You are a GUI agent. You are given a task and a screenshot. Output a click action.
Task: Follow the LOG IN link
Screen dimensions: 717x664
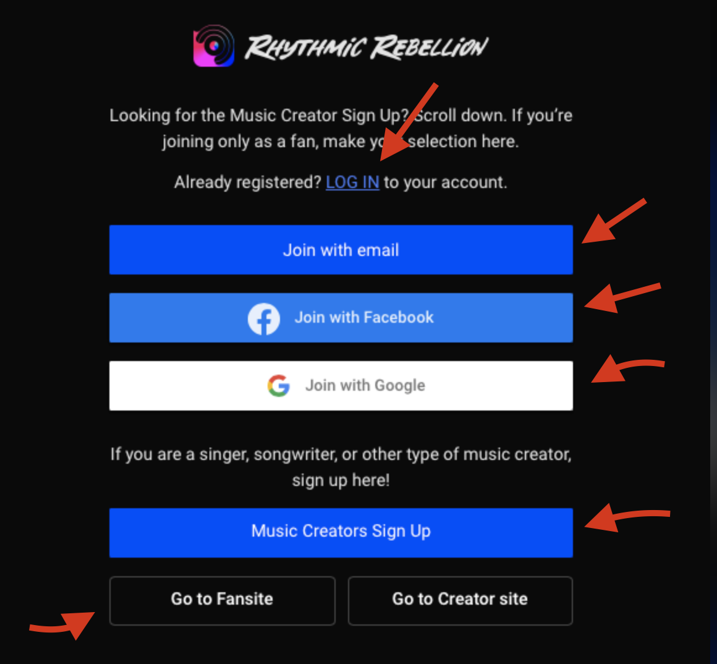tap(352, 182)
